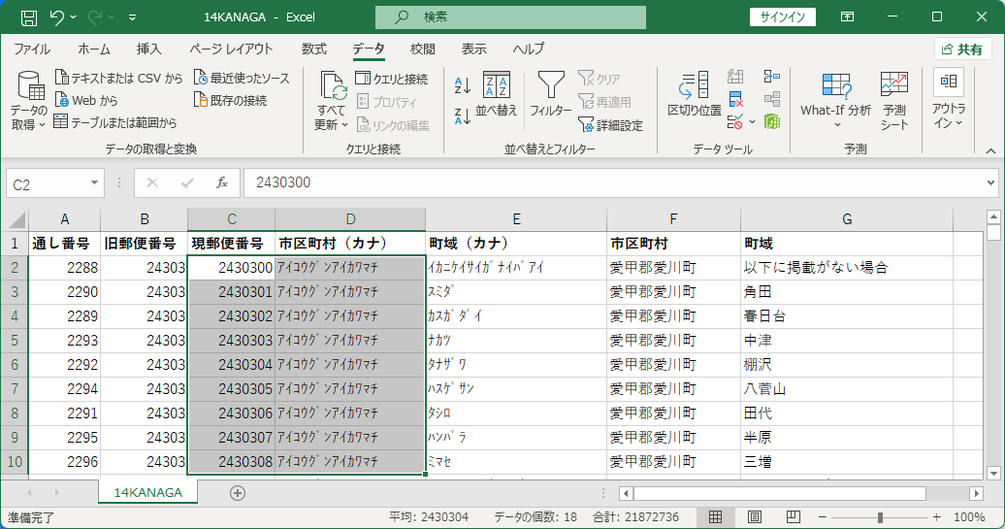This screenshot has height=529, width=1005.
Task: Click the Data Validation icon
Action: coord(735,121)
